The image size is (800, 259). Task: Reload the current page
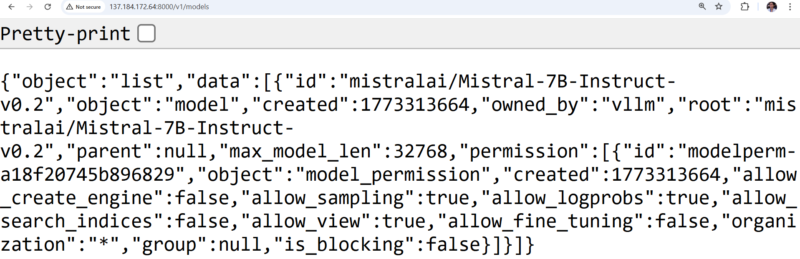47,7
